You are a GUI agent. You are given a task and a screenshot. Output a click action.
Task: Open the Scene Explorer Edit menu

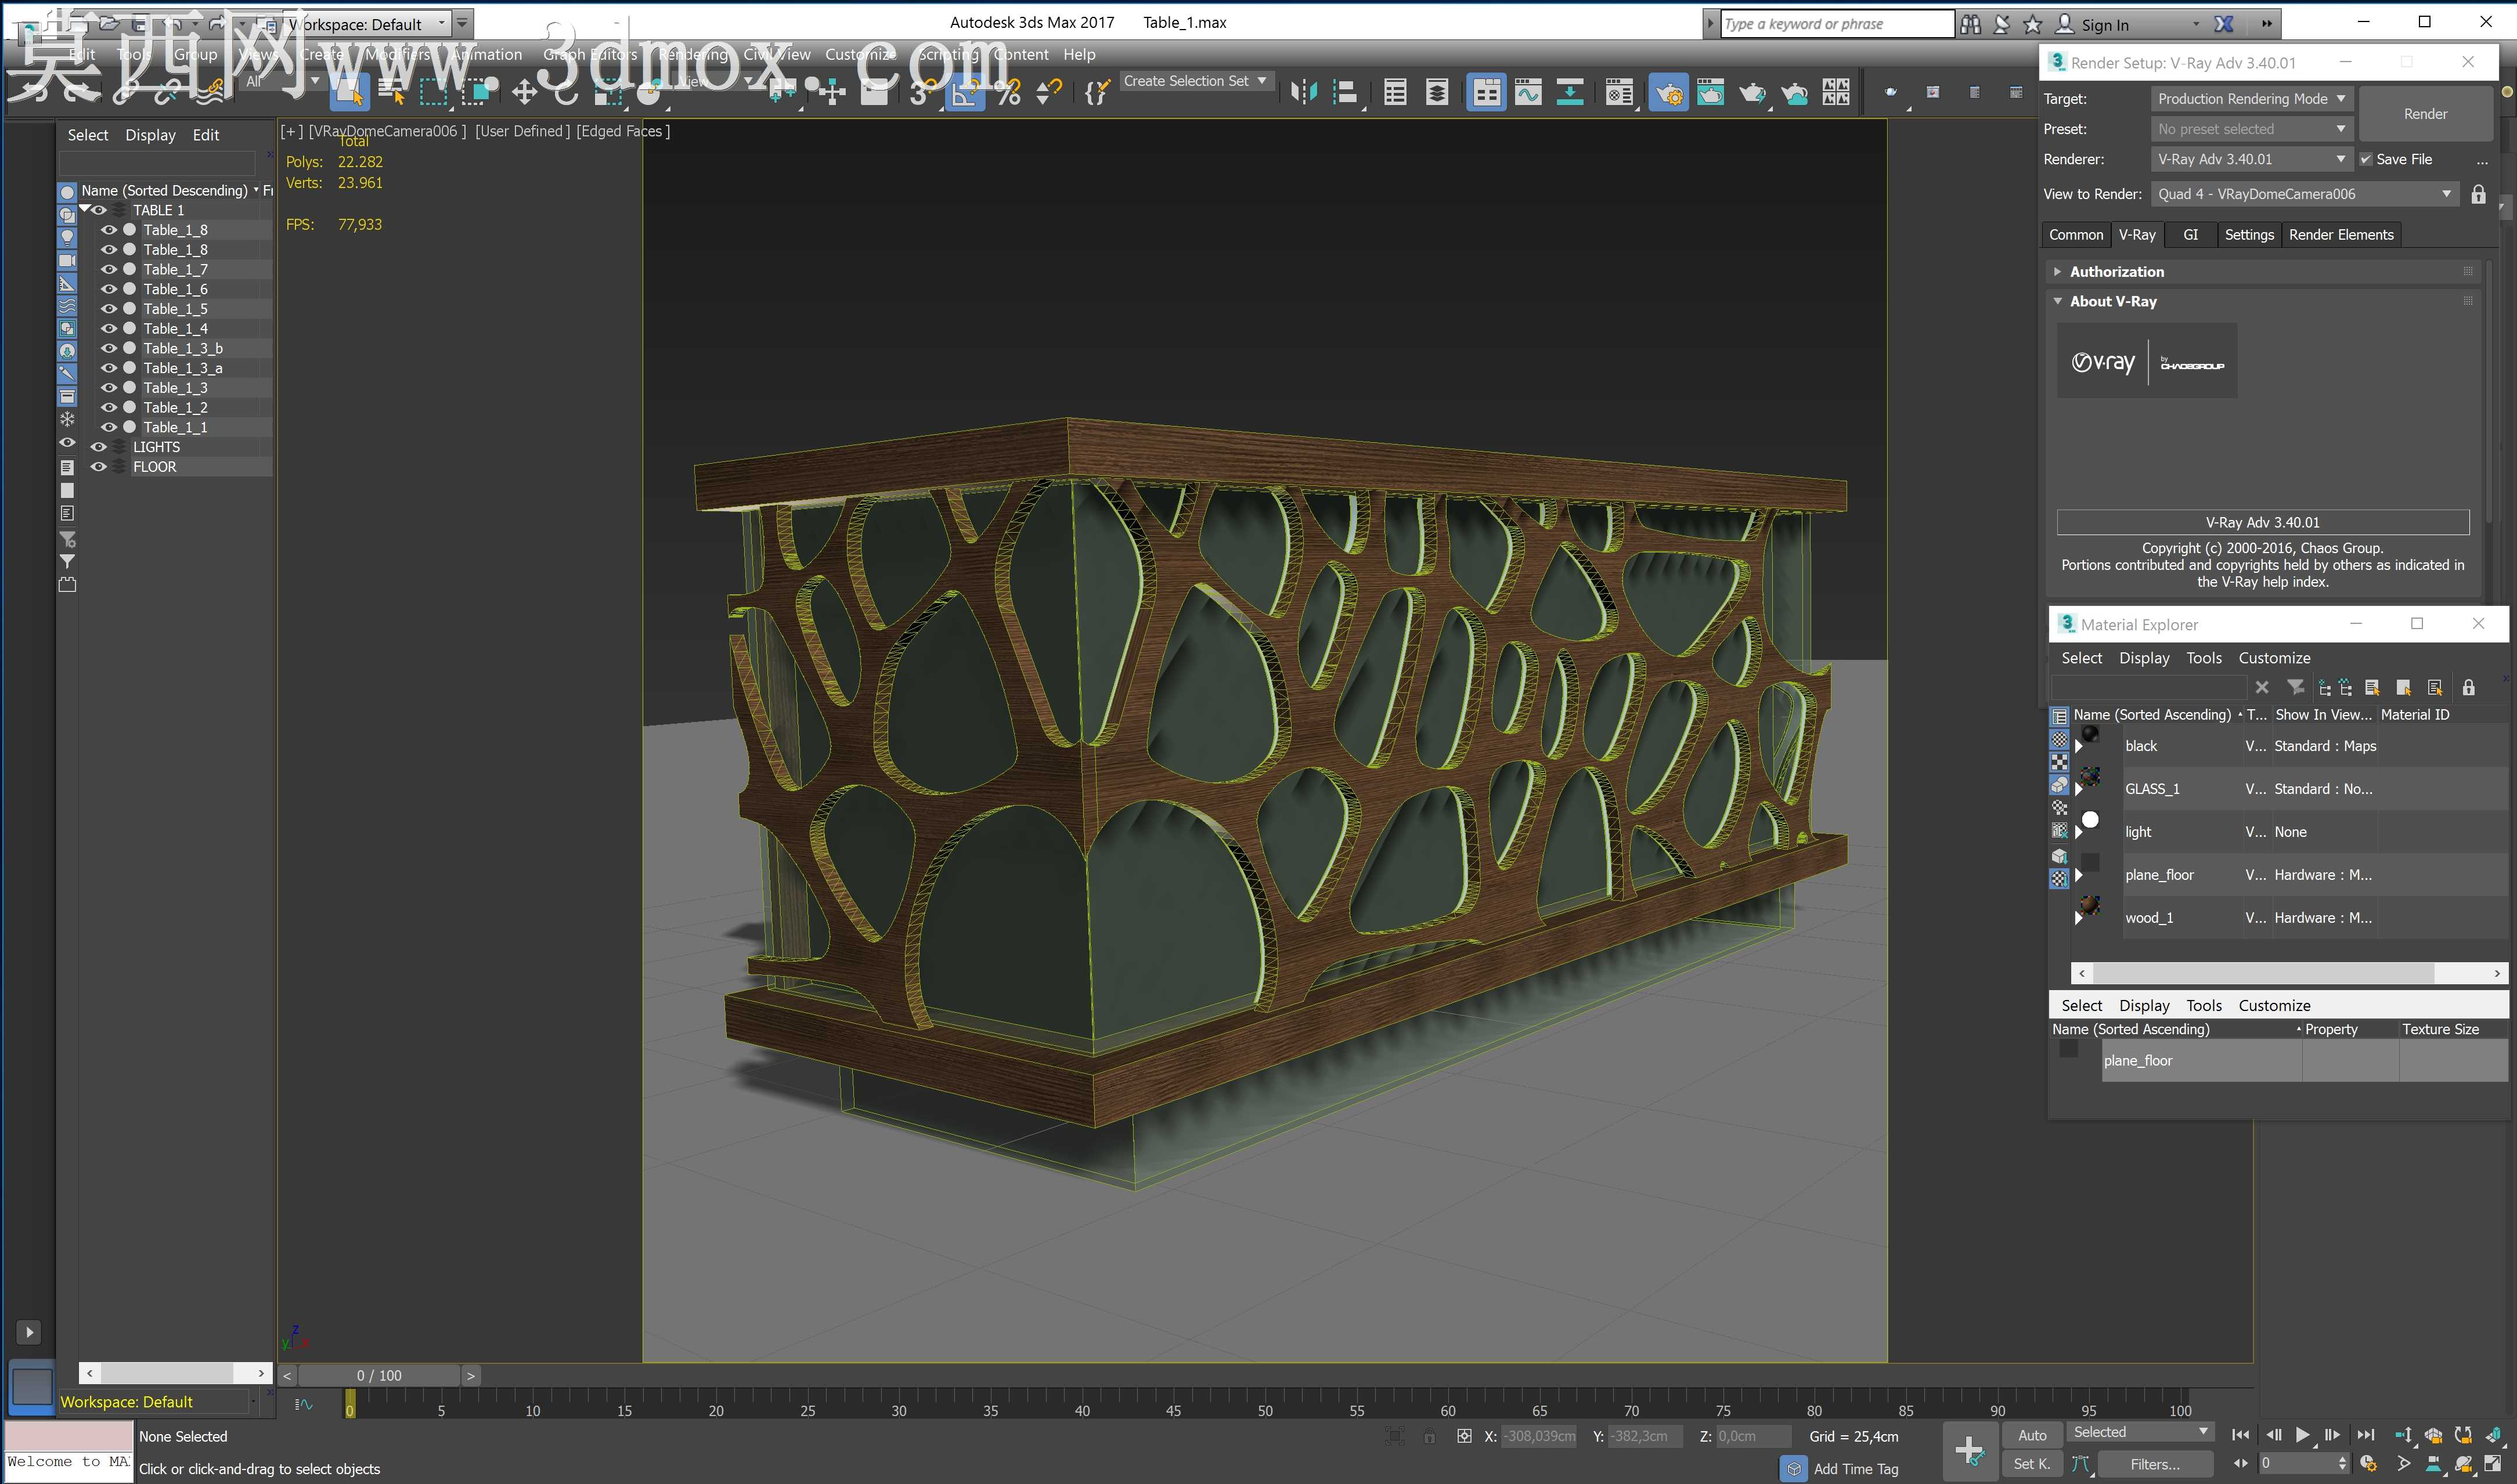[206, 135]
